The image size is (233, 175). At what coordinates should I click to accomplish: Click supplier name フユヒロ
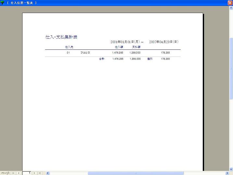(85, 53)
